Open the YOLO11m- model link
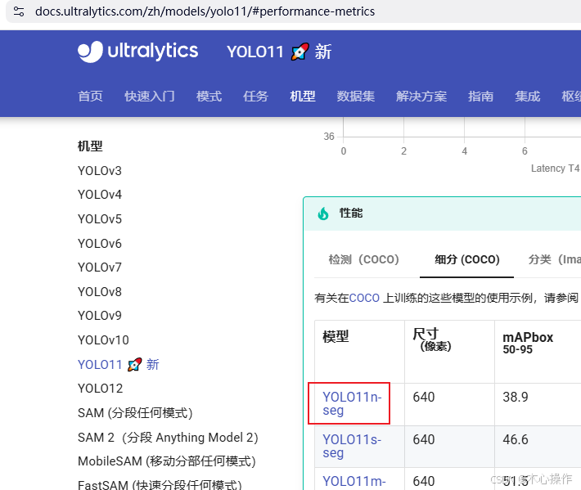Screen dimensions: 581x490 click(354, 481)
